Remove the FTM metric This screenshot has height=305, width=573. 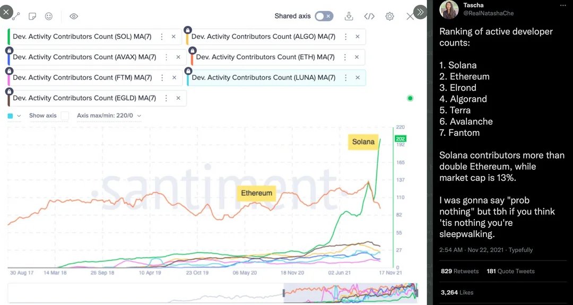coord(175,77)
